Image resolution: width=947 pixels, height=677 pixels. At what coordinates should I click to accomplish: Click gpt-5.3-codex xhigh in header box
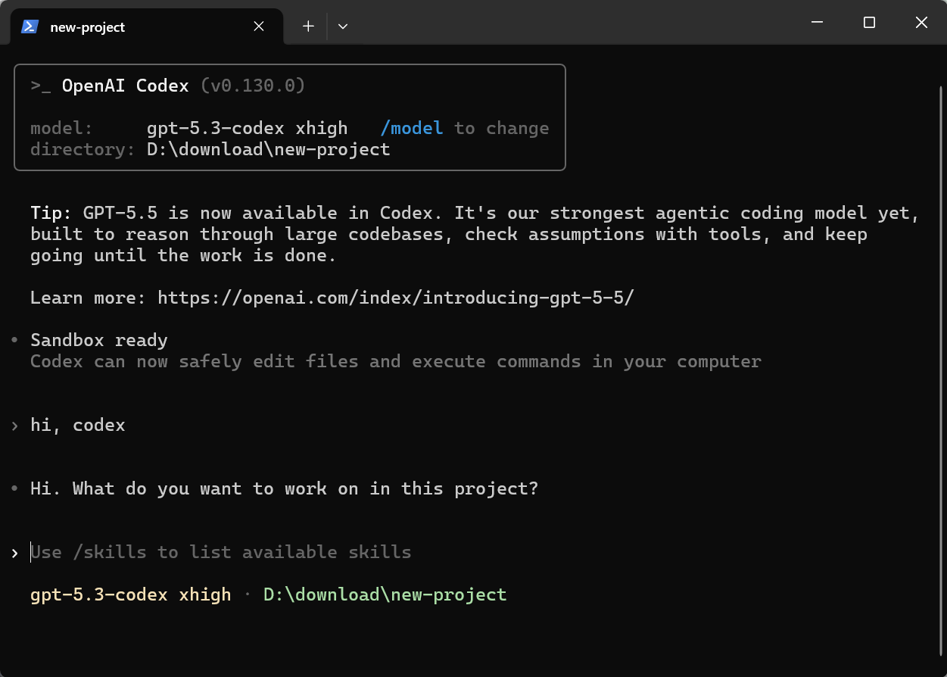pos(247,128)
